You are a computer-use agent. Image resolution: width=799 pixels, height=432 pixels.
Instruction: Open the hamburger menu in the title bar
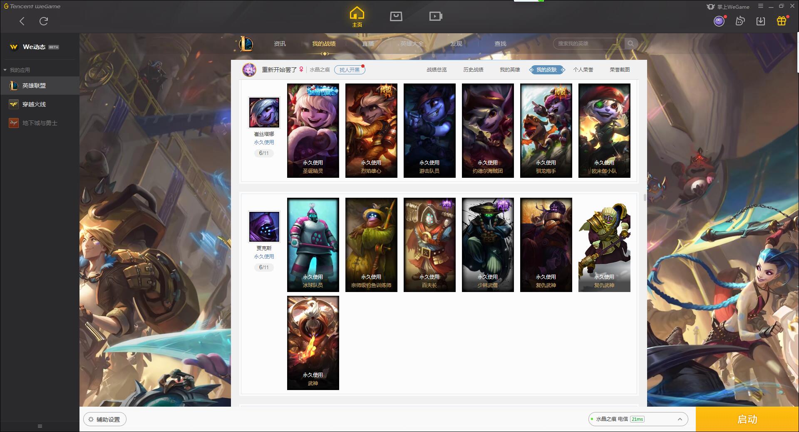click(x=761, y=6)
